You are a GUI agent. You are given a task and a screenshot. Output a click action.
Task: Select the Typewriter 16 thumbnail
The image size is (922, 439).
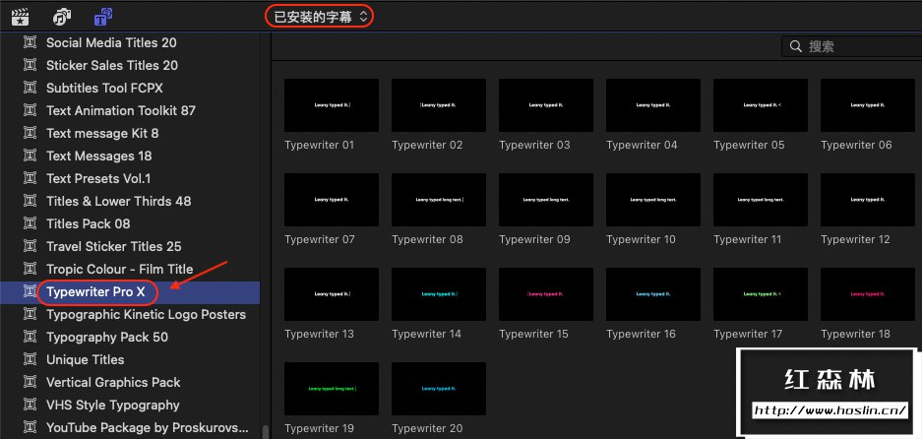tap(653, 294)
